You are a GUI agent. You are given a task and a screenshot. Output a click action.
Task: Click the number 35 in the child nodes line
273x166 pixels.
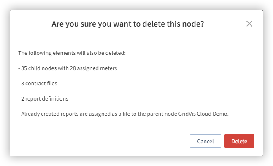pos(24,68)
